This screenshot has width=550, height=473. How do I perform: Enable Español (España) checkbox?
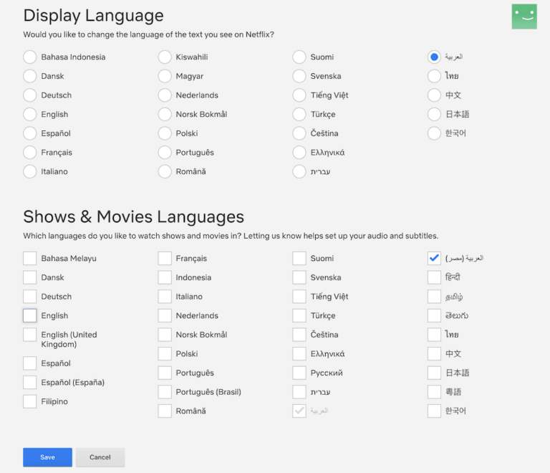click(x=30, y=383)
